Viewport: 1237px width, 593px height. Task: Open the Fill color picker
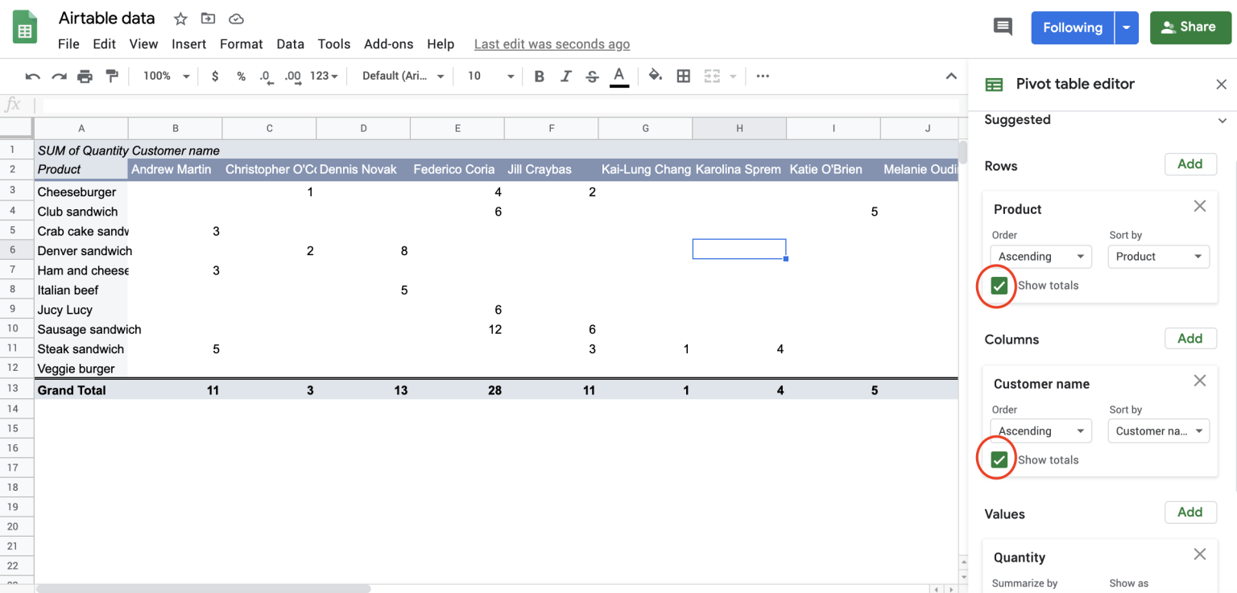click(x=655, y=76)
